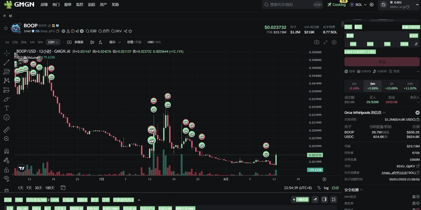Expand the chart to fullscreen
Image resolution: width=421 pixels, height=210 pixels.
[325, 42]
